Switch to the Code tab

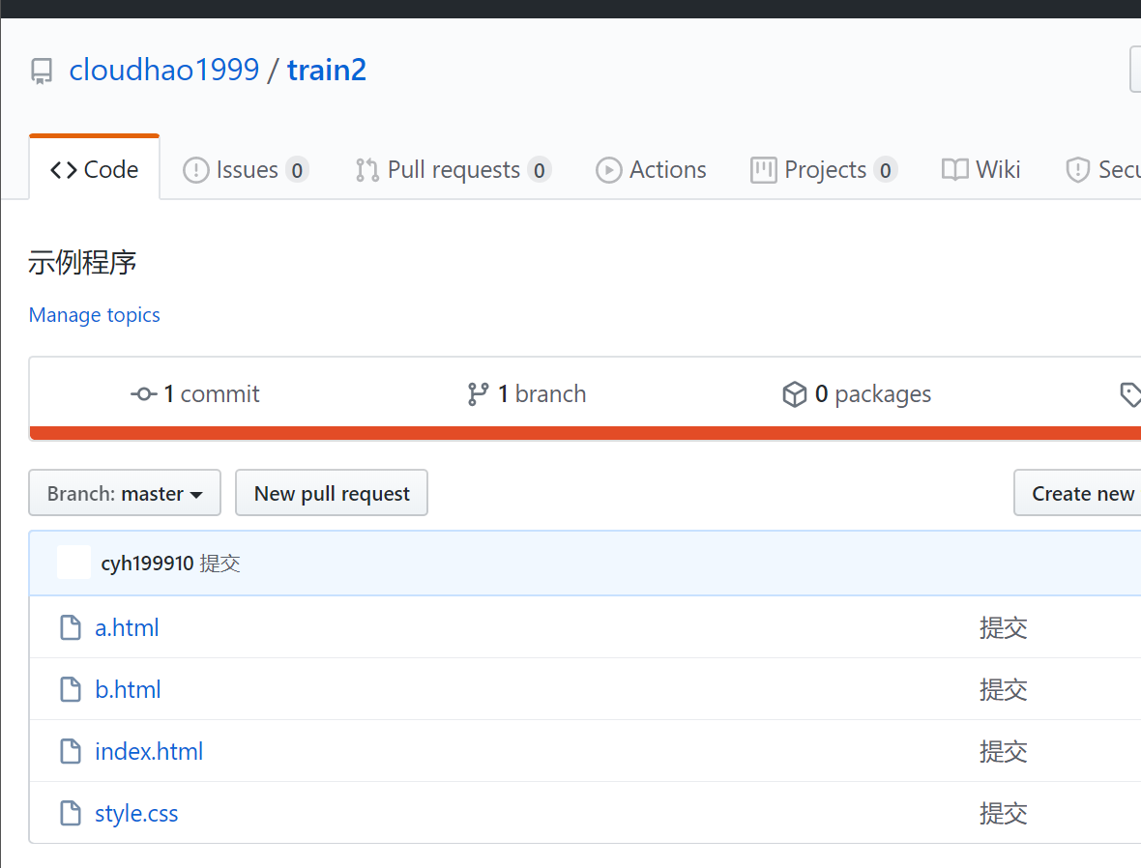(x=95, y=169)
